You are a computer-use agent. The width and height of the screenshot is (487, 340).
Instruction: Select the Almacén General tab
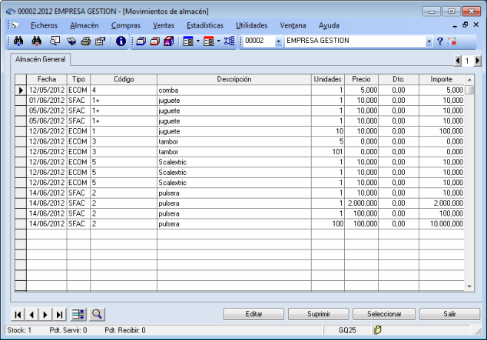[41, 59]
